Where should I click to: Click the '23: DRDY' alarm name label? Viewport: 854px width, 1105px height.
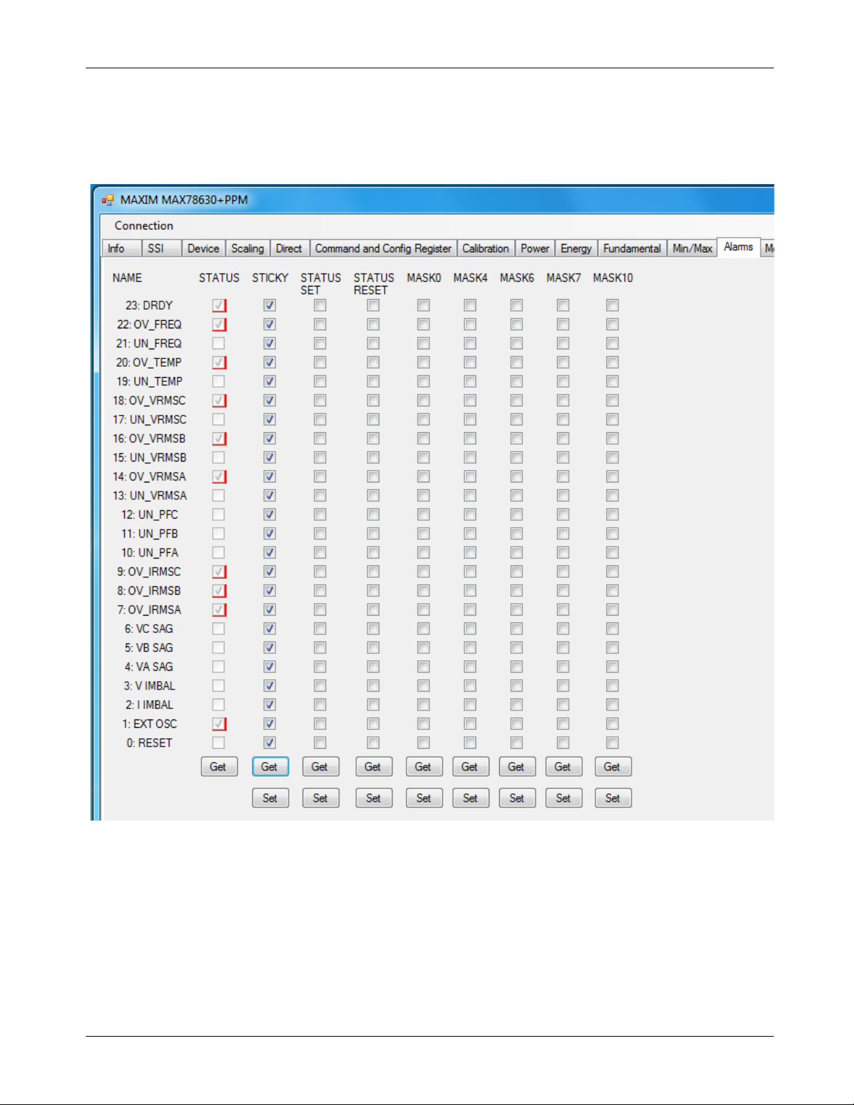click(x=149, y=305)
